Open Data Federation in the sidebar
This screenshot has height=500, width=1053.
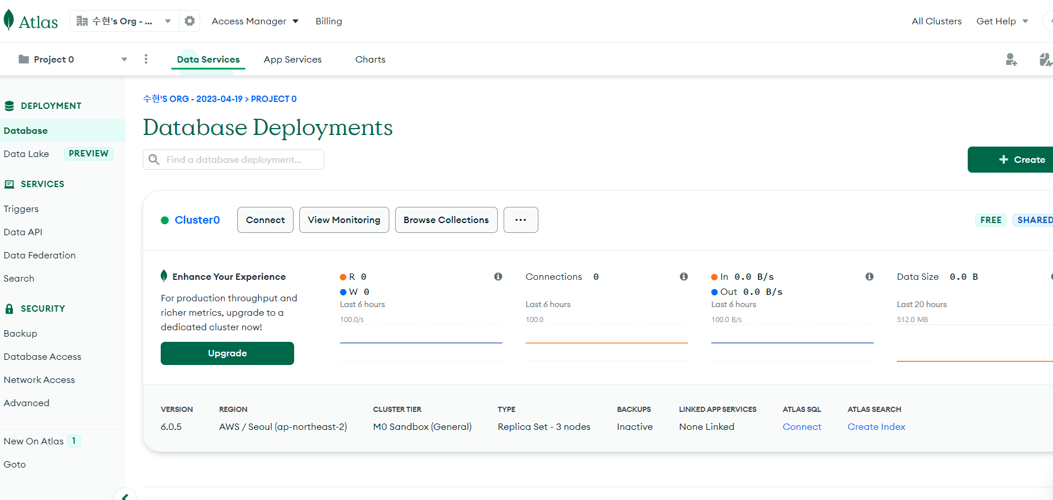pyautogui.click(x=39, y=255)
